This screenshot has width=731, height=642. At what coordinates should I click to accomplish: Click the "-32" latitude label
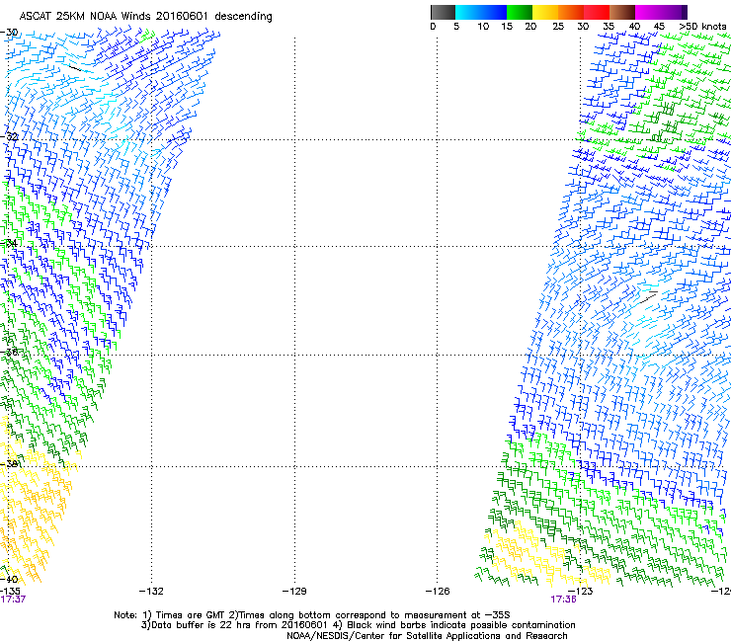(x=9, y=136)
